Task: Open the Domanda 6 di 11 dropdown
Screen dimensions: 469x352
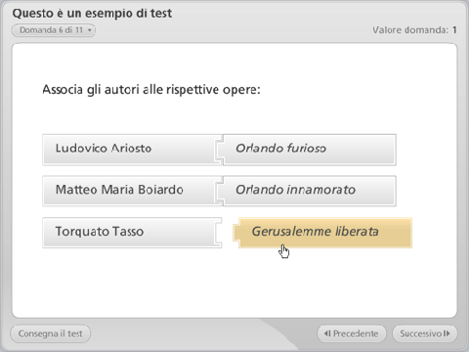Action: [54, 30]
